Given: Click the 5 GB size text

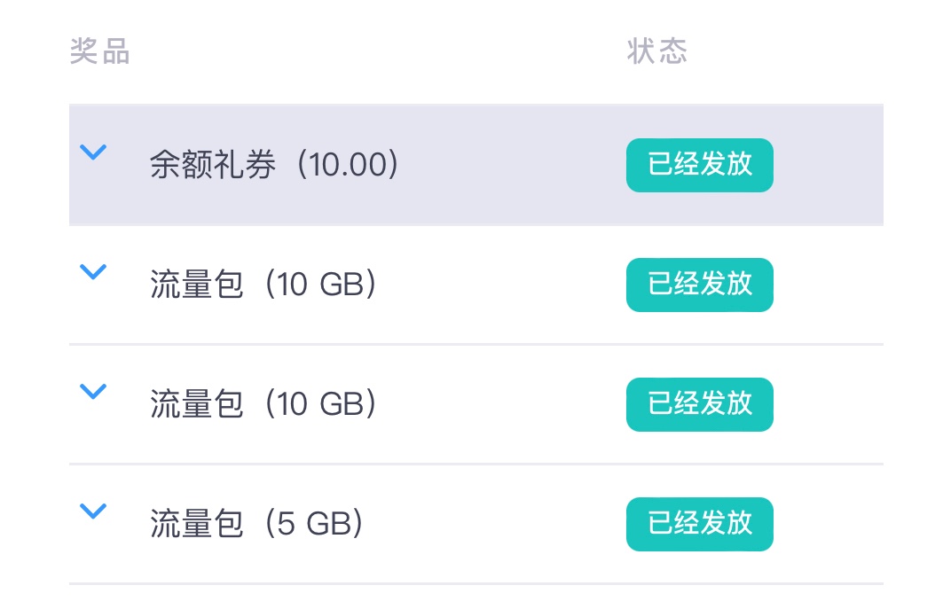Looking at the screenshot, I should (313, 525).
